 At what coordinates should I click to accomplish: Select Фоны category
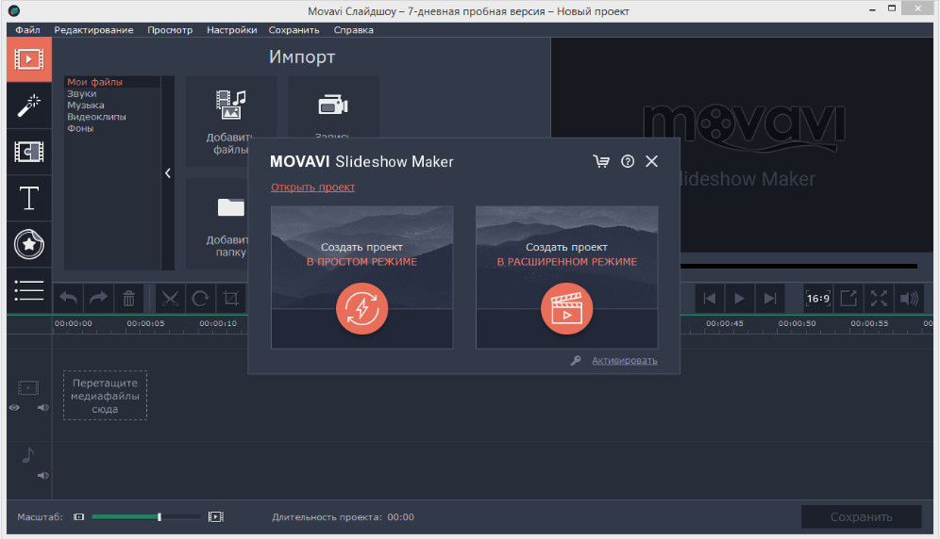(80, 128)
